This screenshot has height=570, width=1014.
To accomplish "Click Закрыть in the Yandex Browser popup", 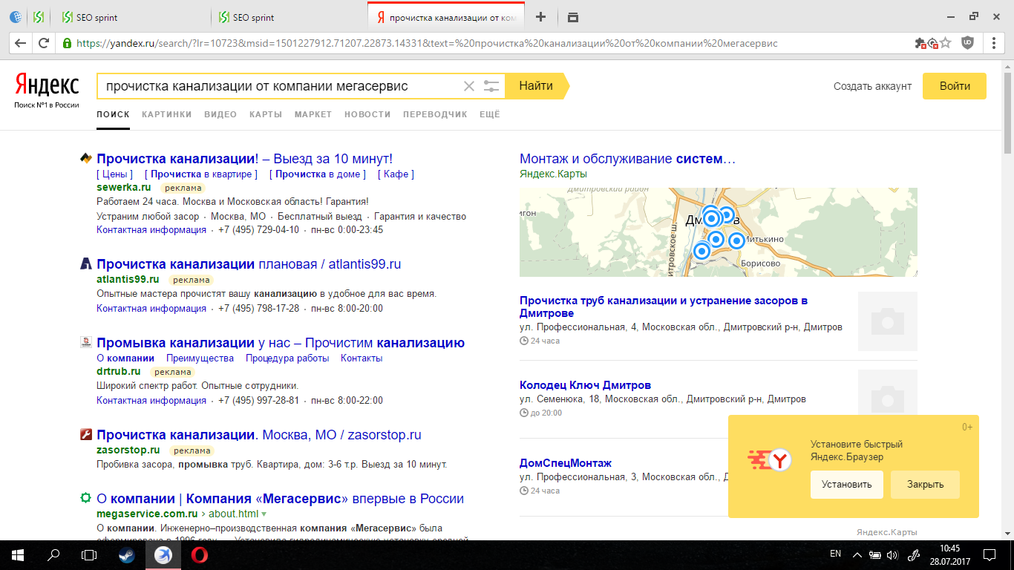I will [x=926, y=485].
